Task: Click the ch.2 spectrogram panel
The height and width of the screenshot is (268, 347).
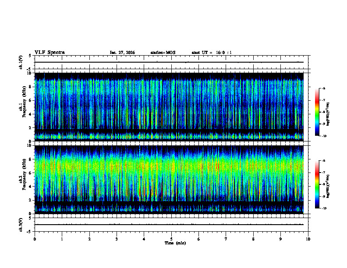Action: 169,180
